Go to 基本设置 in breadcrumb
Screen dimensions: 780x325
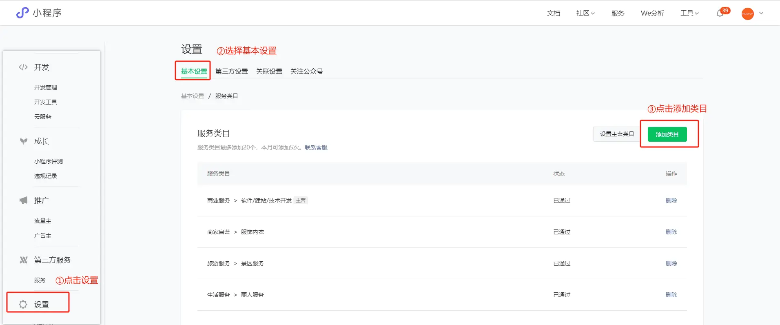click(192, 96)
